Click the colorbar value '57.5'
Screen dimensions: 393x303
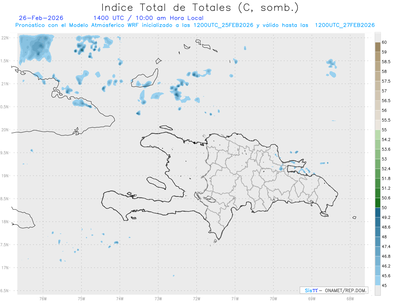click(386, 81)
